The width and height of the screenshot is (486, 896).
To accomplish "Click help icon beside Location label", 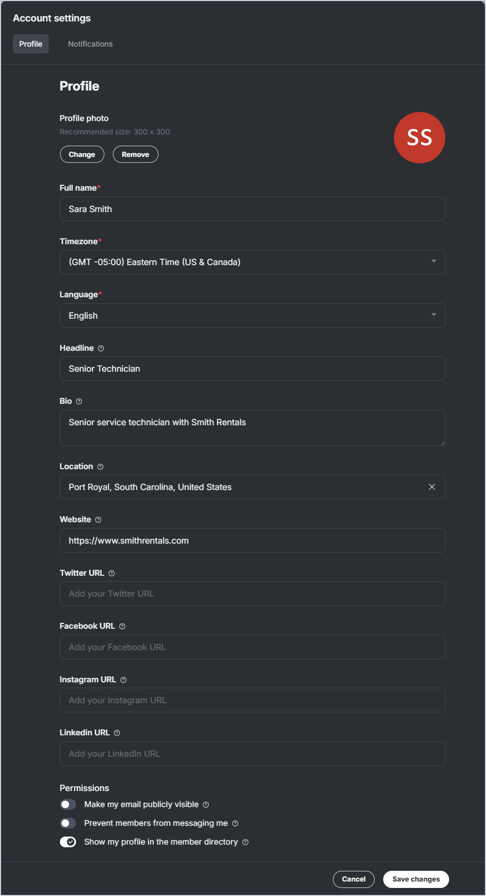I will coord(101,467).
